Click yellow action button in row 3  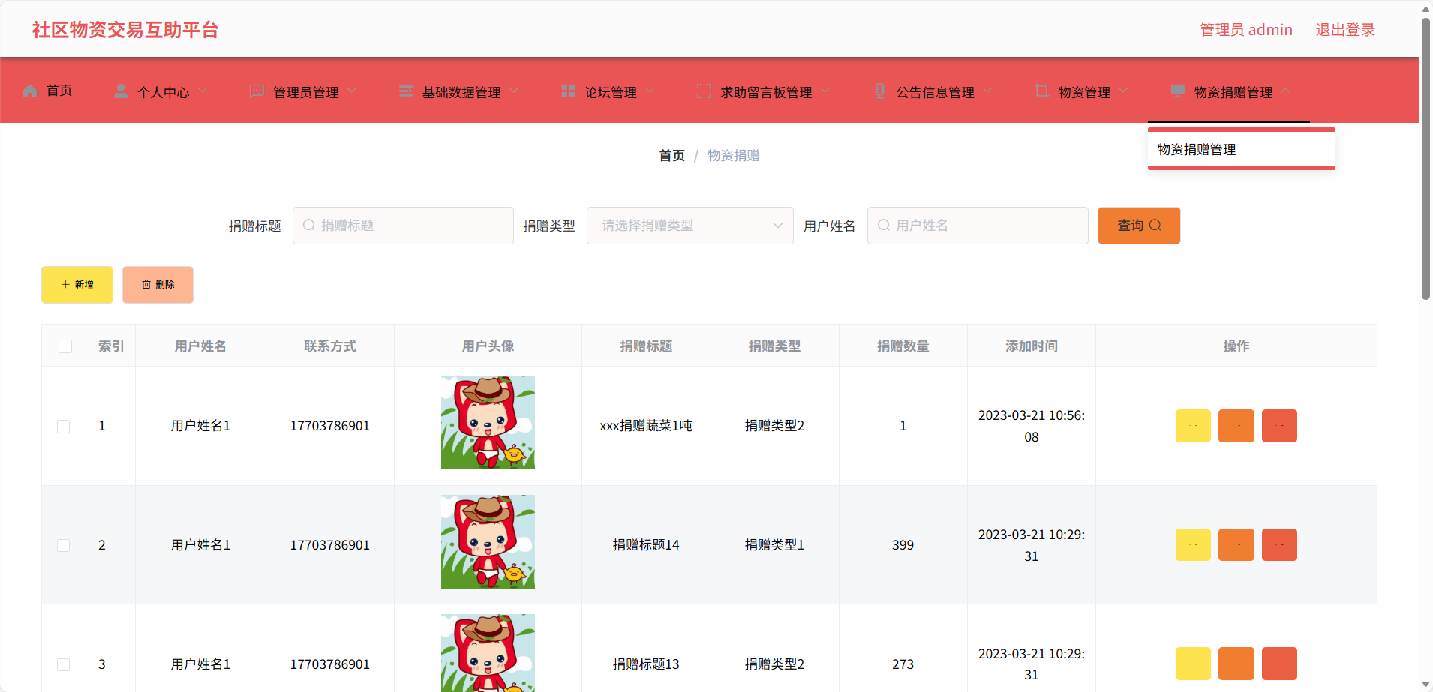(1193, 664)
